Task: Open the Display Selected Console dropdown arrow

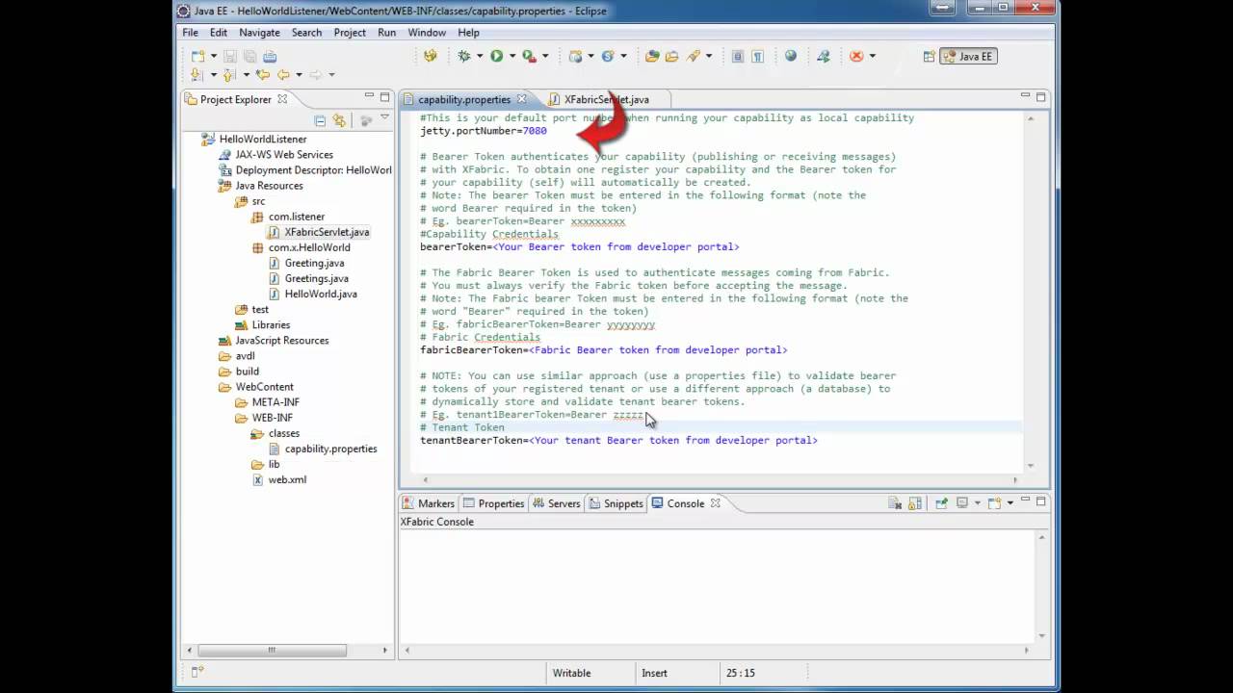Action: pos(977,503)
